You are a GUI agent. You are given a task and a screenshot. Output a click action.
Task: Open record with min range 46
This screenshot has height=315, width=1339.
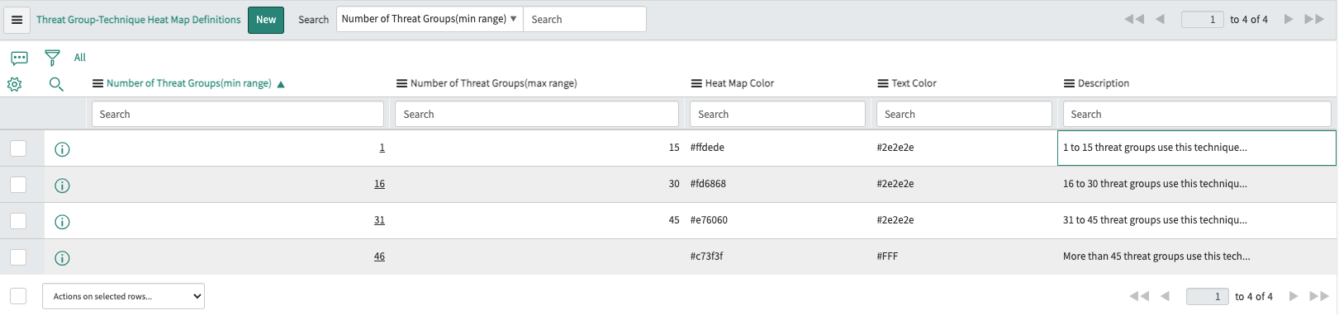[379, 256]
